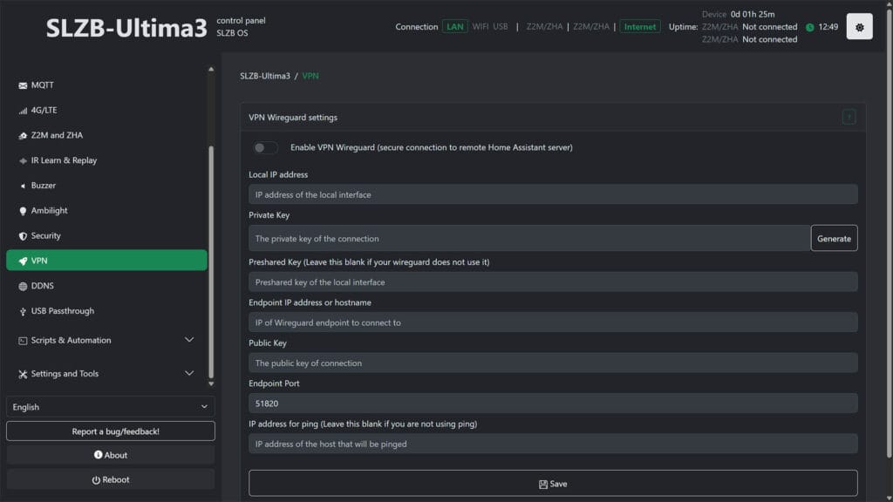Click the Generate private key button
The height and width of the screenshot is (502, 893).
834,238
